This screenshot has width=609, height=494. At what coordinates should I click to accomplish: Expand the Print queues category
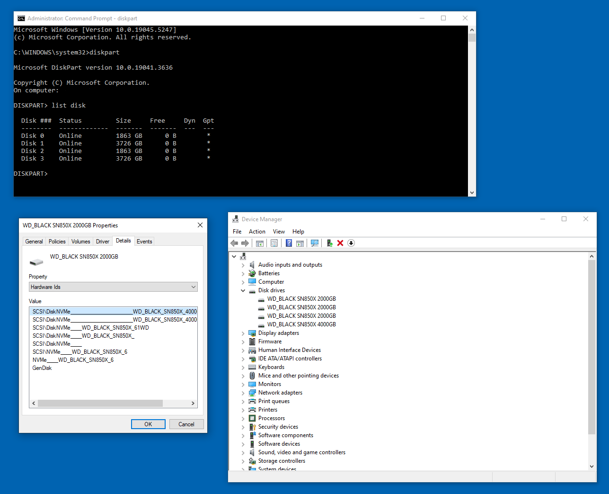click(243, 401)
